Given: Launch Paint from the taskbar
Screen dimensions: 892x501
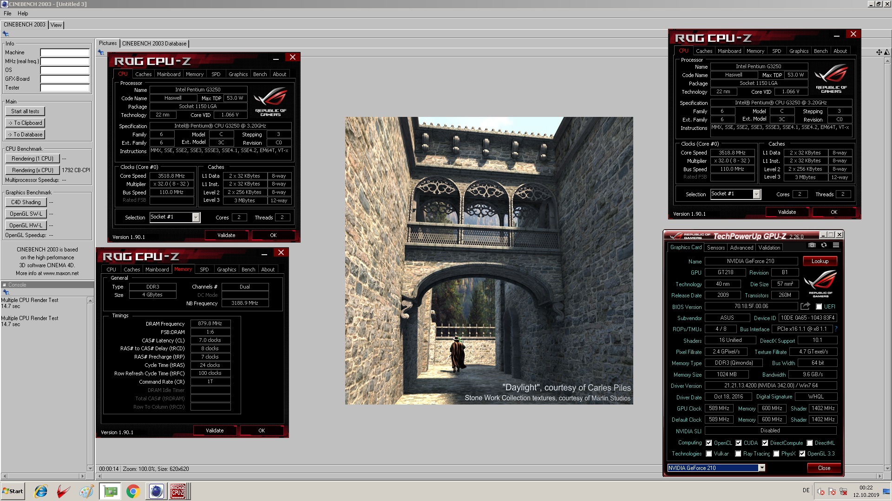Looking at the screenshot, I should pyautogui.click(x=86, y=491).
